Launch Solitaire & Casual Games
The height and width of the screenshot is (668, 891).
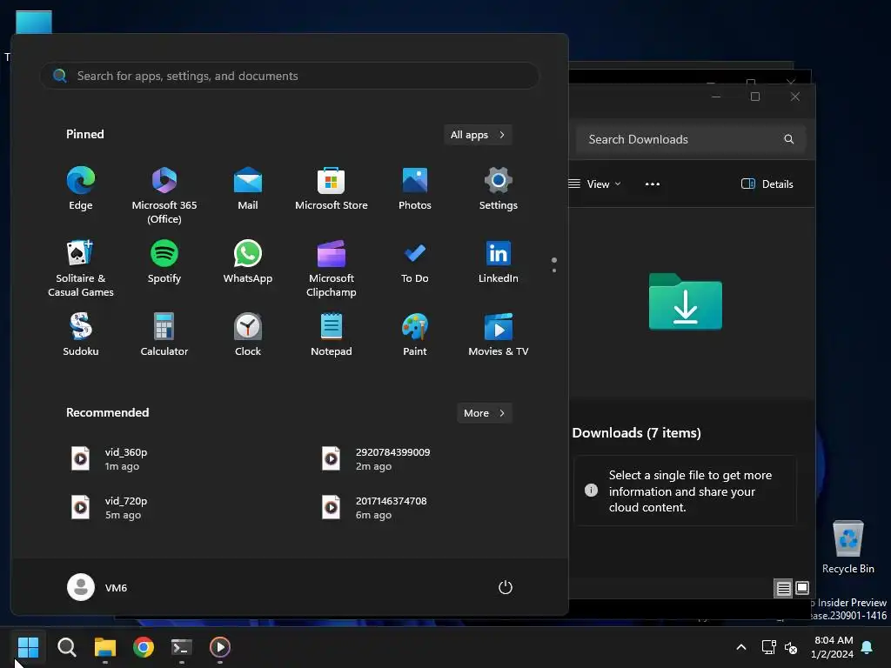(81, 268)
